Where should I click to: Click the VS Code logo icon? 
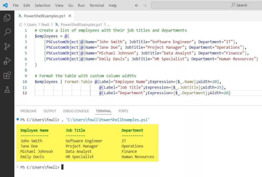[5, 5]
